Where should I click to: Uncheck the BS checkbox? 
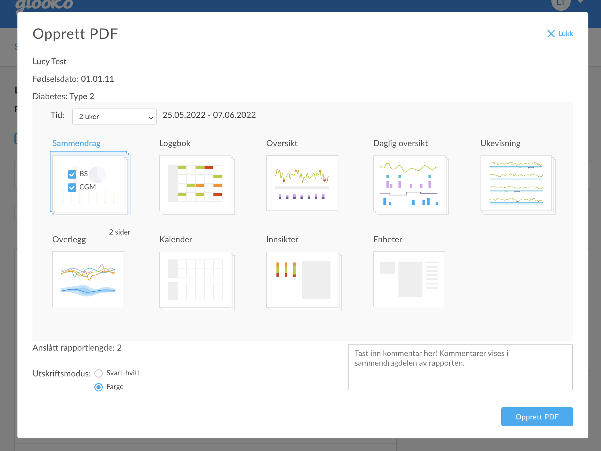pos(72,174)
